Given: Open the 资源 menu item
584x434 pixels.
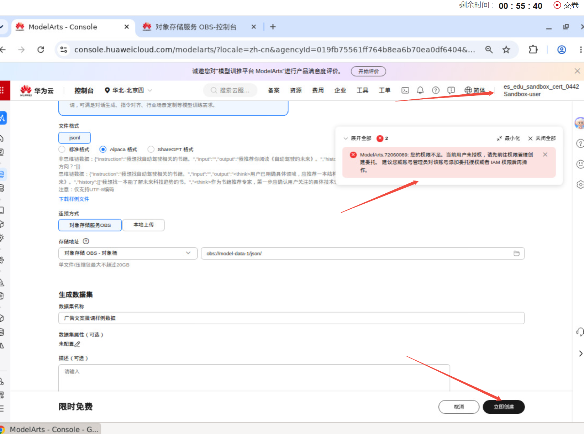Looking at the screenshot, I should click(x=296, y=90).
